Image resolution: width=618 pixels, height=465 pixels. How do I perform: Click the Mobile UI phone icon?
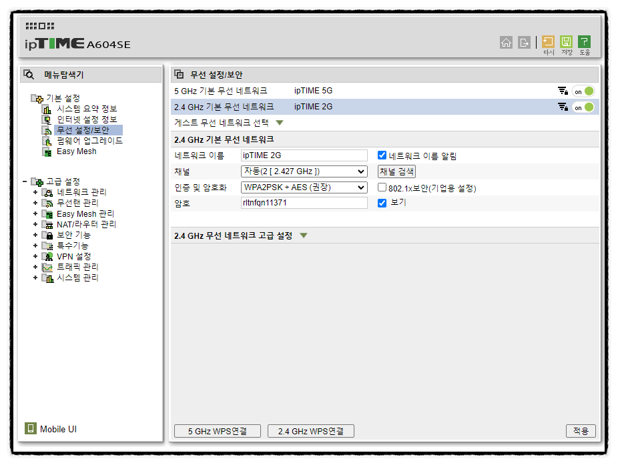[x=30, y=428]
